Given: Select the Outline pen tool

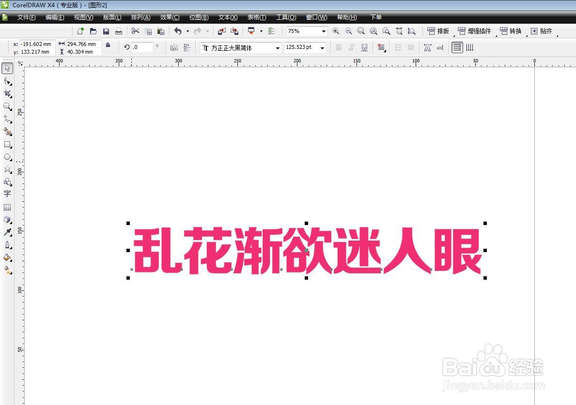Looking at the screenshot, I should (7, 245).
